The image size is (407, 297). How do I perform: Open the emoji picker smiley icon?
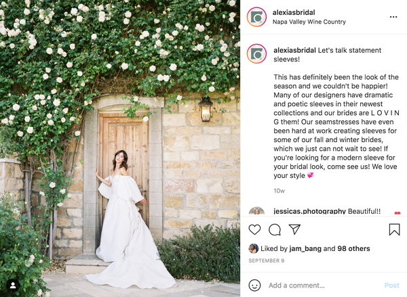[x=254, y=285]
